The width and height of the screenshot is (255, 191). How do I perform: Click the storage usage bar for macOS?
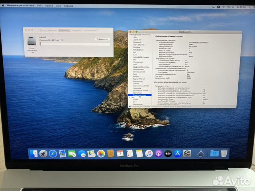tap(75, 44)
